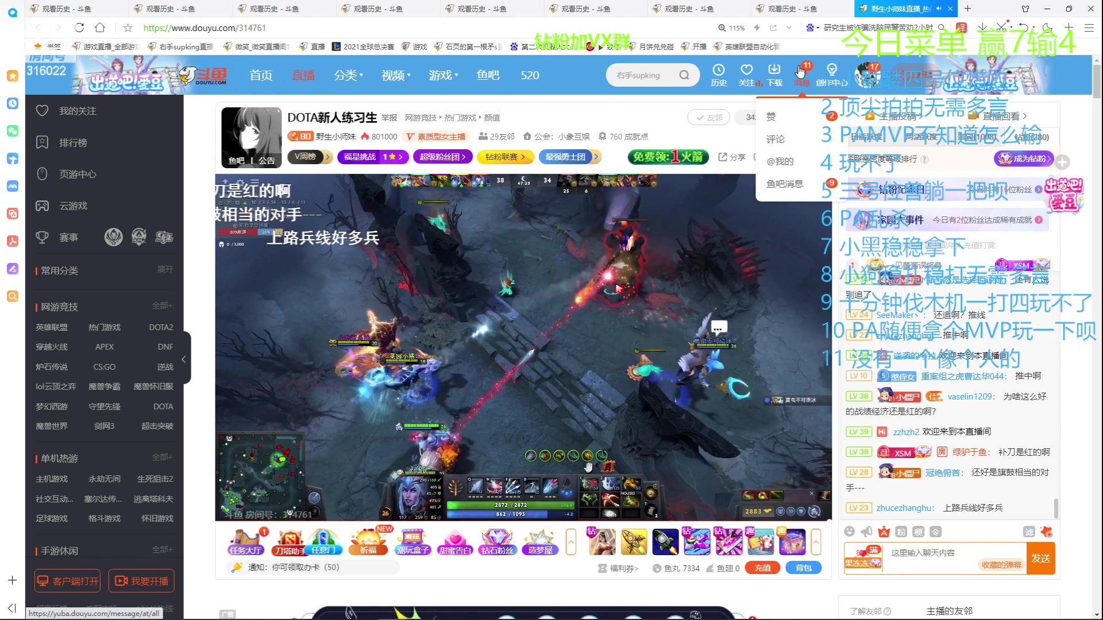This screenshot has height=620, width=1103.
Task: Open the 任意门 portal icon
Action: 323,542
